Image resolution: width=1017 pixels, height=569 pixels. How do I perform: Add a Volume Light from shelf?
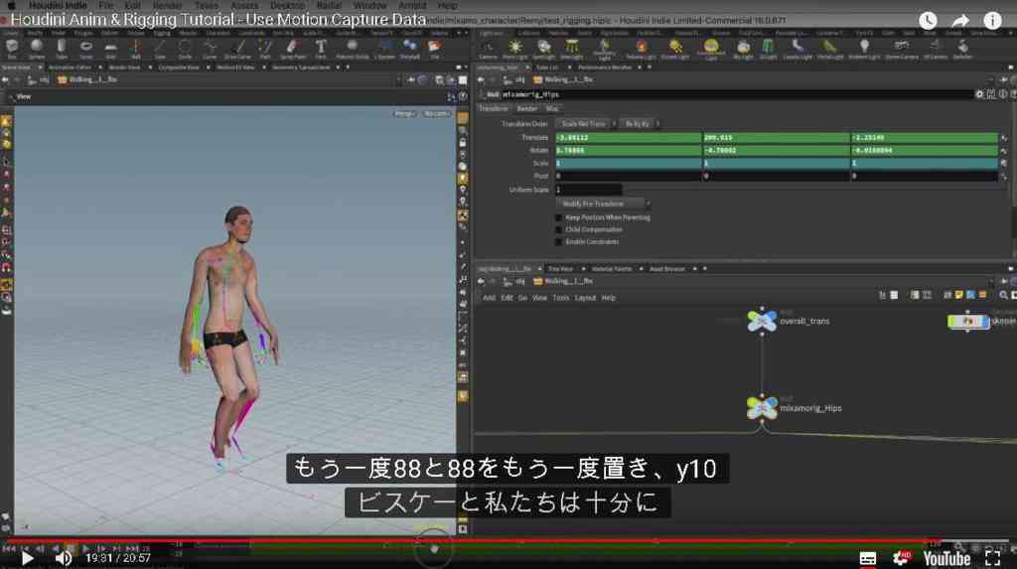(x=641, y=49)
